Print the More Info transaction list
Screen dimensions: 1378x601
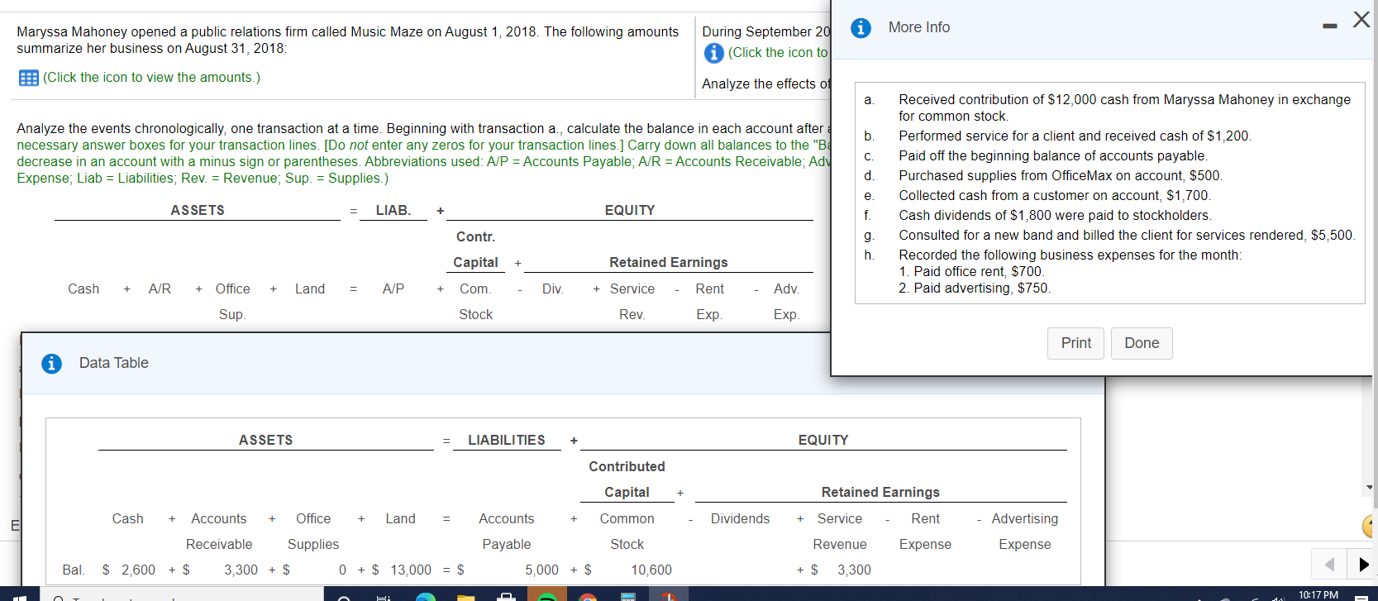click(1075, 343)
